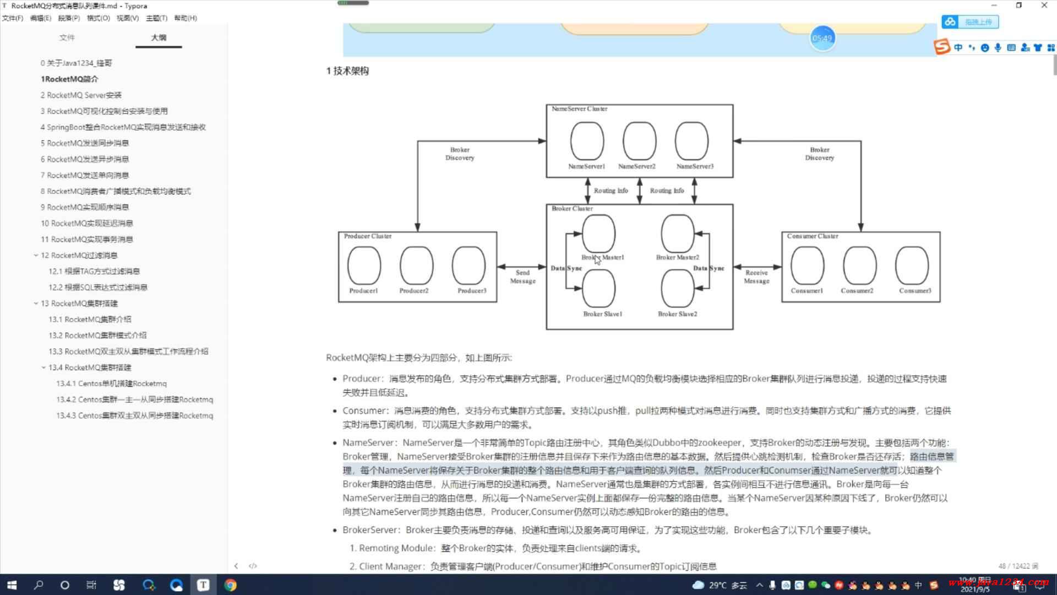Go to outline item 2 RocketMQ Server安装
Viewport: 1057px width, 595px height.
[x=81, y=95]
